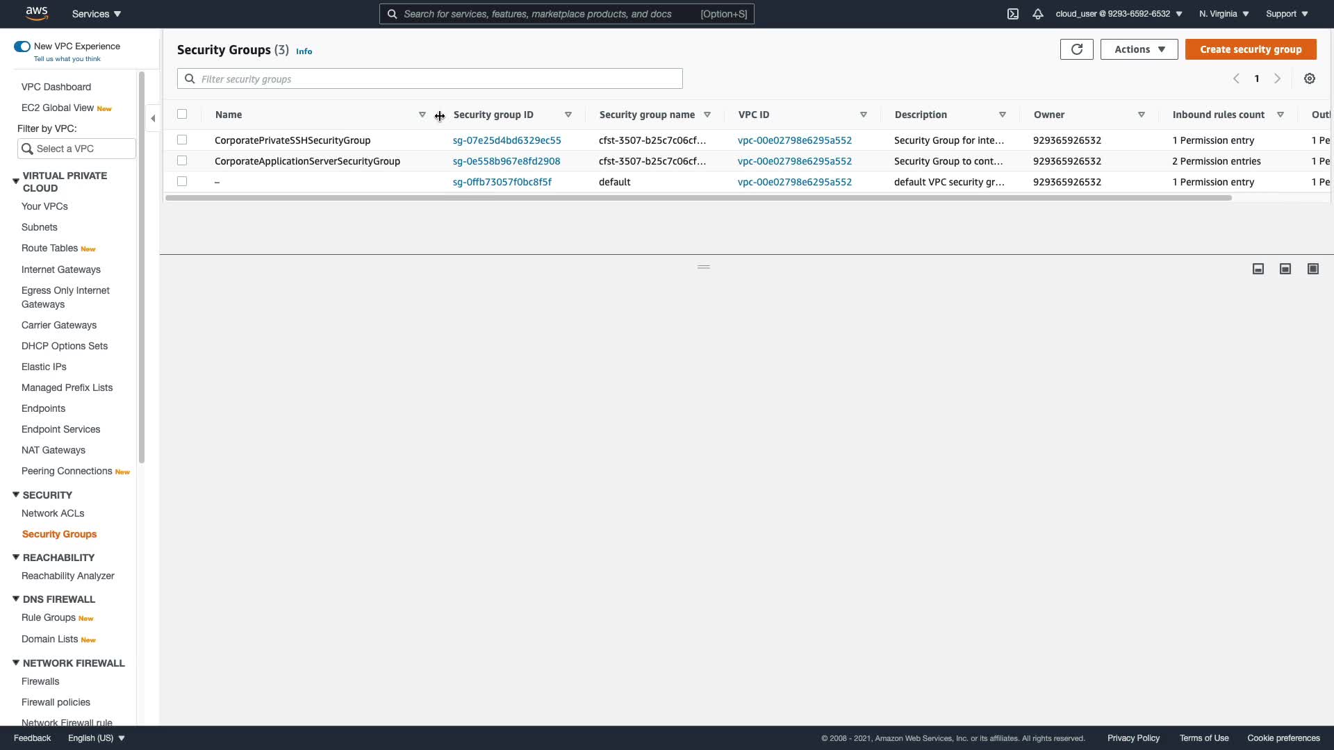Minimize the details pane to bottom

click(x=1258, y=269)
